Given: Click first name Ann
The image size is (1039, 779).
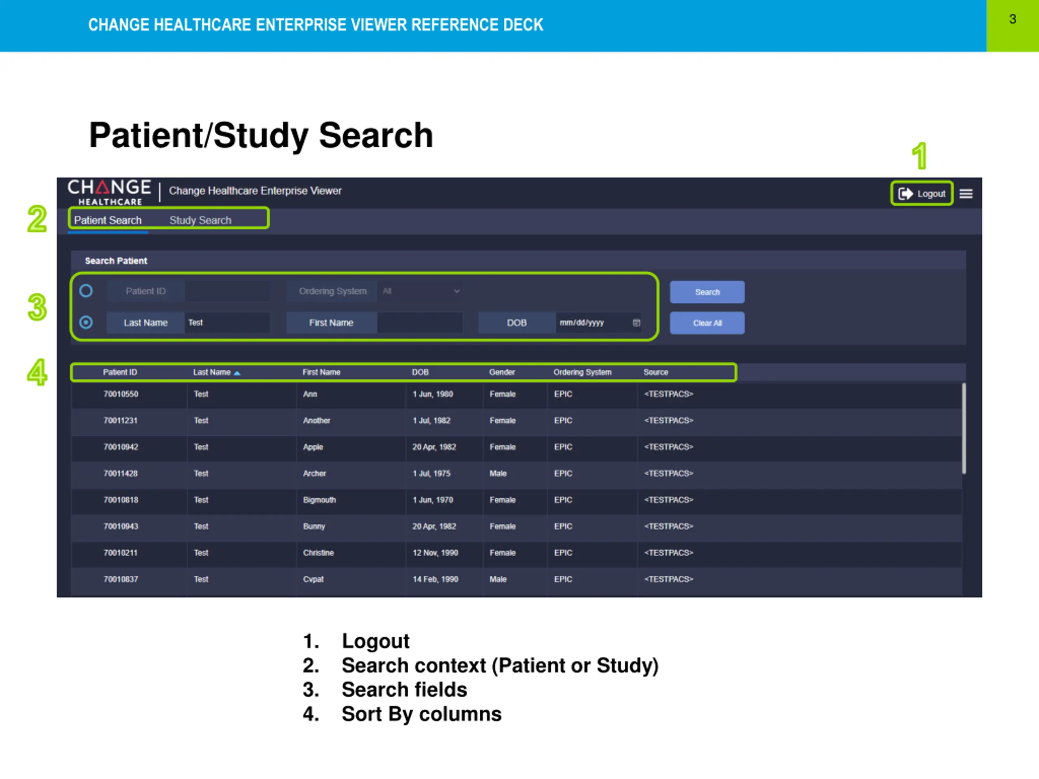Looking at the screenshot, I should pos(310,394).
